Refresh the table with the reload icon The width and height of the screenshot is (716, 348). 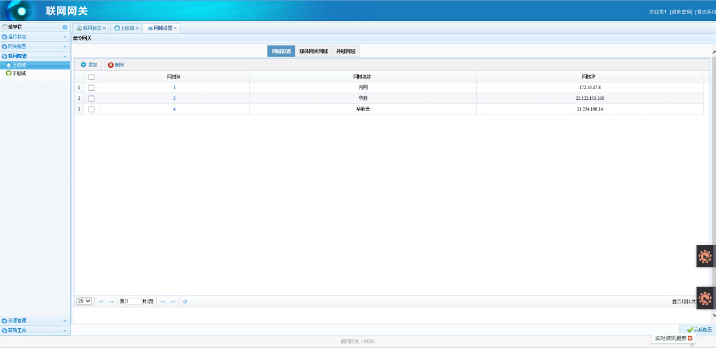click(x=185, y=302)
